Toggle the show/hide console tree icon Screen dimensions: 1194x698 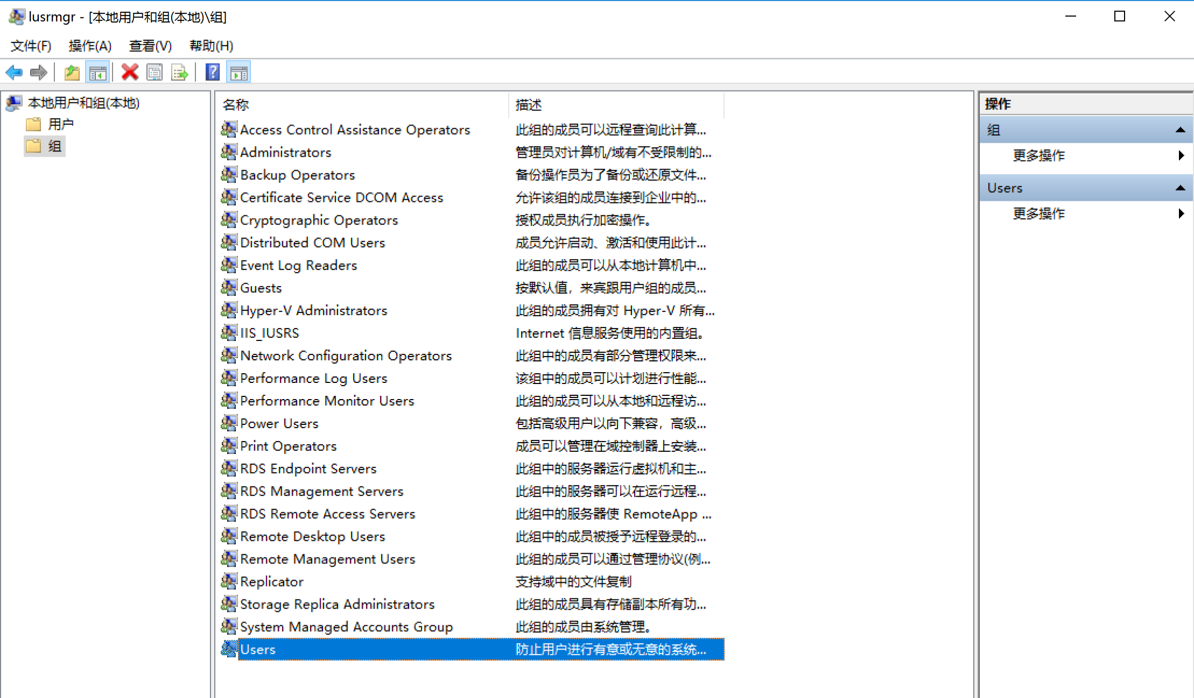(97, 72)
